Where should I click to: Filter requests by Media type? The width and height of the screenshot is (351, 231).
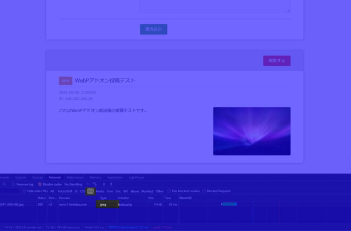pos(100,191)
